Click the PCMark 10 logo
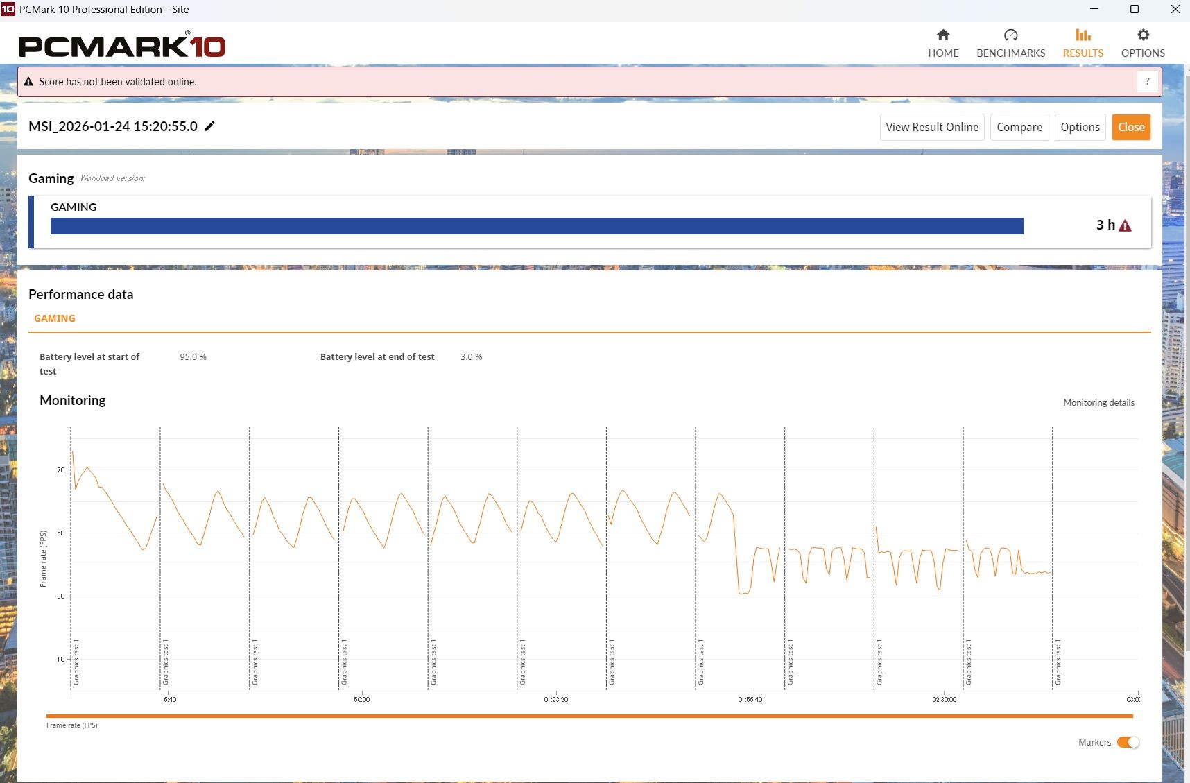 tap(122, 46)
